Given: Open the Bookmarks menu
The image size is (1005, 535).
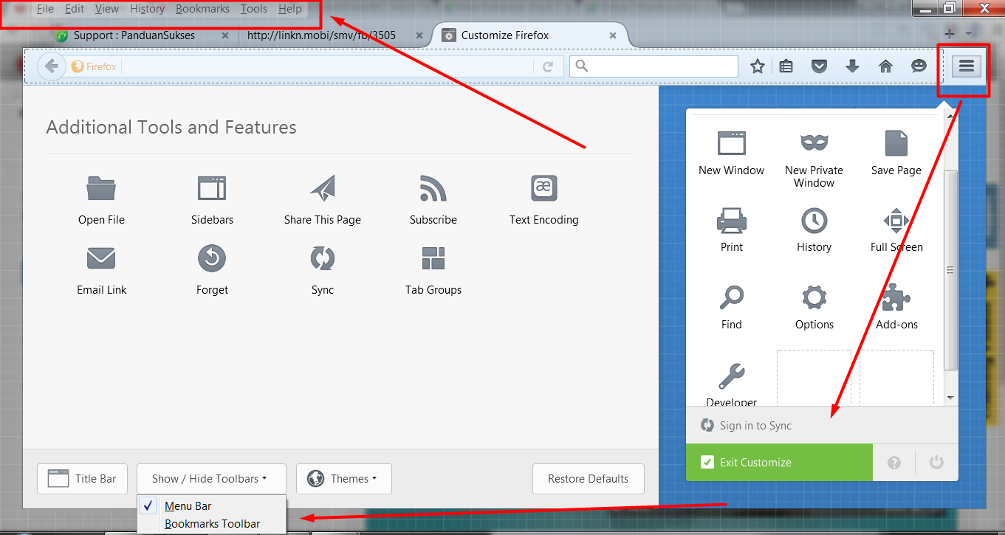Looking at the screenshot, I should click(x=202, y=9).
